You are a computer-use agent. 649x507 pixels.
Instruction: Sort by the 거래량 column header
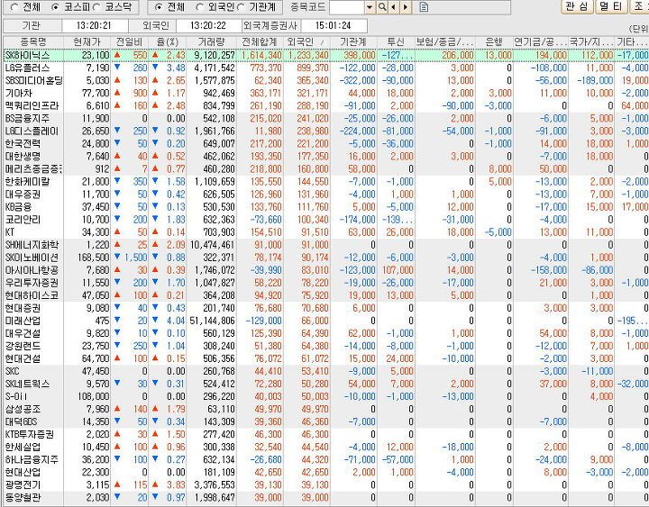(x=211, y=41)
